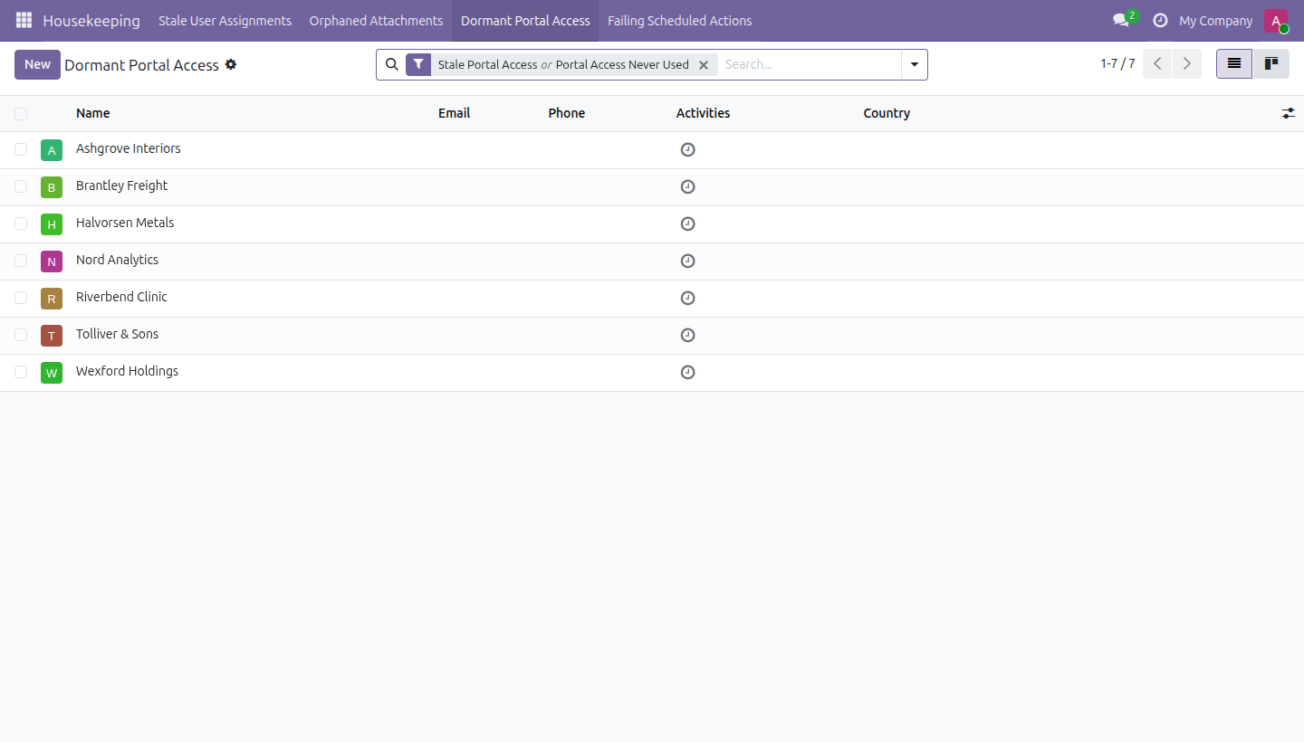Image resolution: width=1304 pixels, height=742 pixels.
Task: Open the optional columns settings
Action: 1289,113
